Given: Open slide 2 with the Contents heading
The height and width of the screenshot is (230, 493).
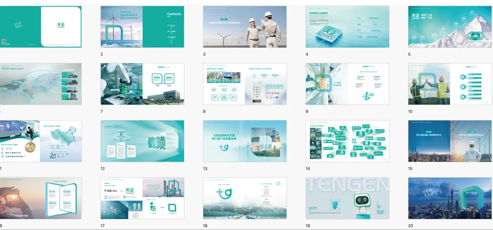Looking at the screenshot, I should pyautogui.click(x=142, y=27).
